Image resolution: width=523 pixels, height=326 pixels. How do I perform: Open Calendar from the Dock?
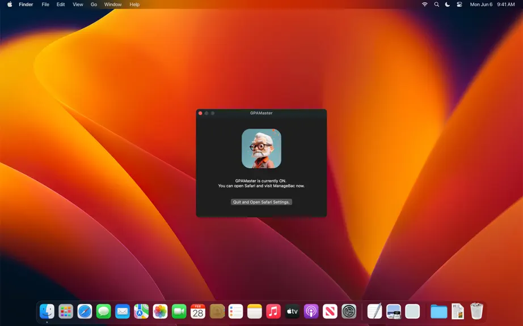(198, 312)
